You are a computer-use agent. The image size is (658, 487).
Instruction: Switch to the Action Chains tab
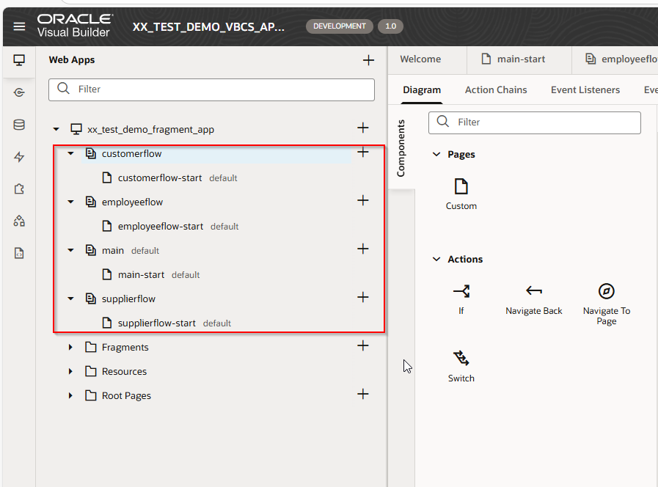click(496, 90)
